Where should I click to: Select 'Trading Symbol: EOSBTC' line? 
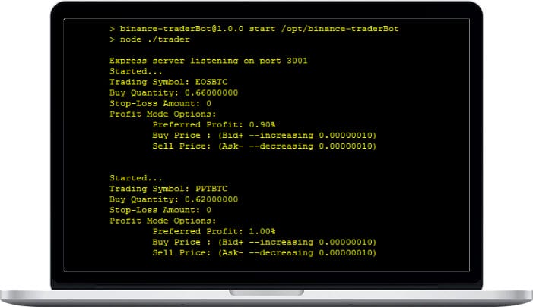coord(169,82)
